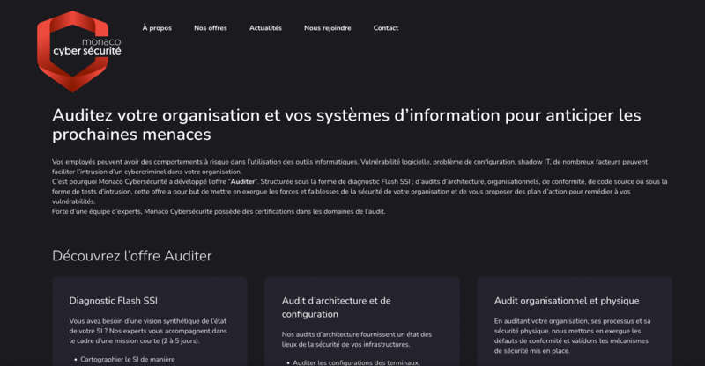The width and height of the screenshot is (705, 366).
Task: Select Nous rejoindre in the navigation bar
Action: coord(327,28)
